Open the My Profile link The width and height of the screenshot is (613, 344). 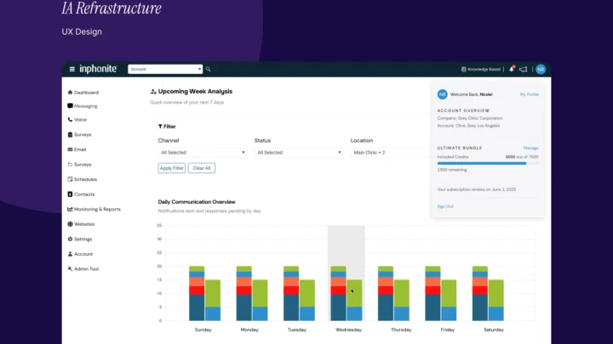click(530, 94)
